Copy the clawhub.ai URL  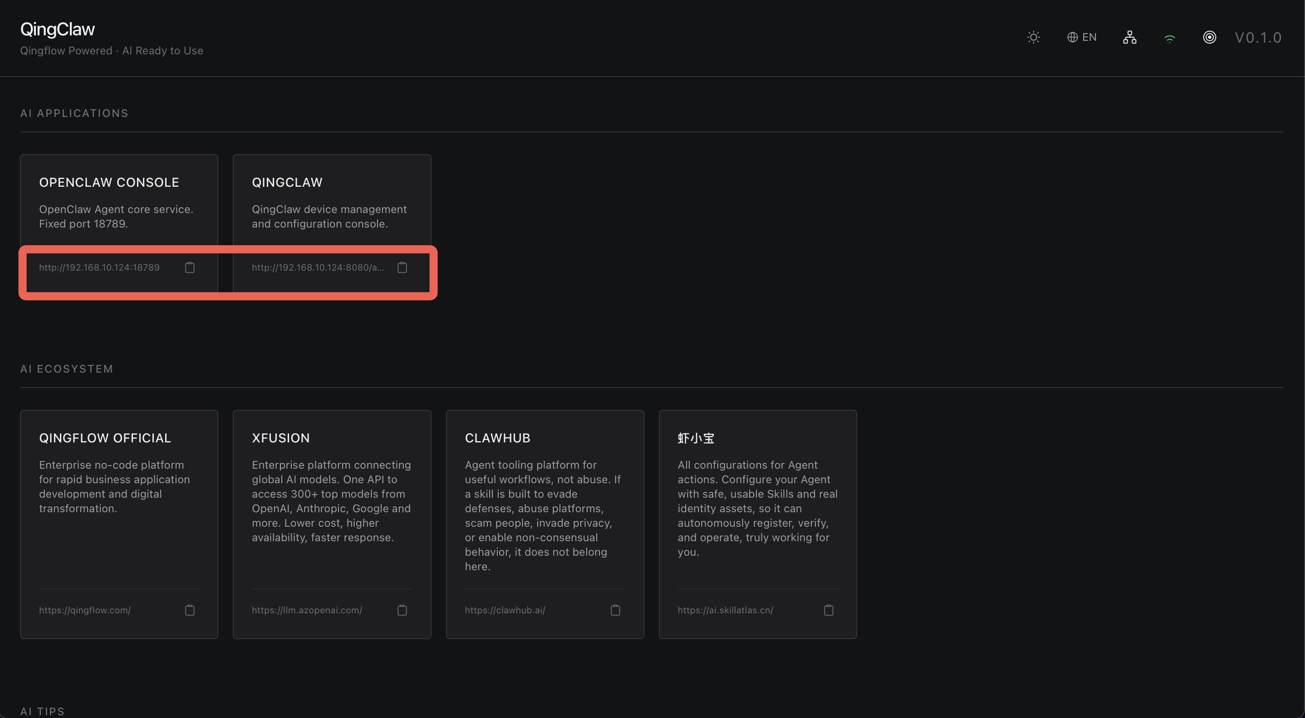615,610
